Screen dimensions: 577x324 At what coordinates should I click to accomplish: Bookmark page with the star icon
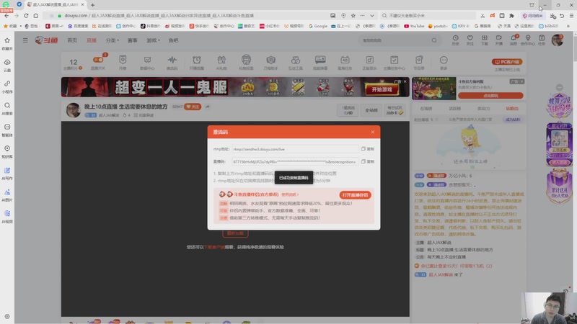(x=353, y=15)
